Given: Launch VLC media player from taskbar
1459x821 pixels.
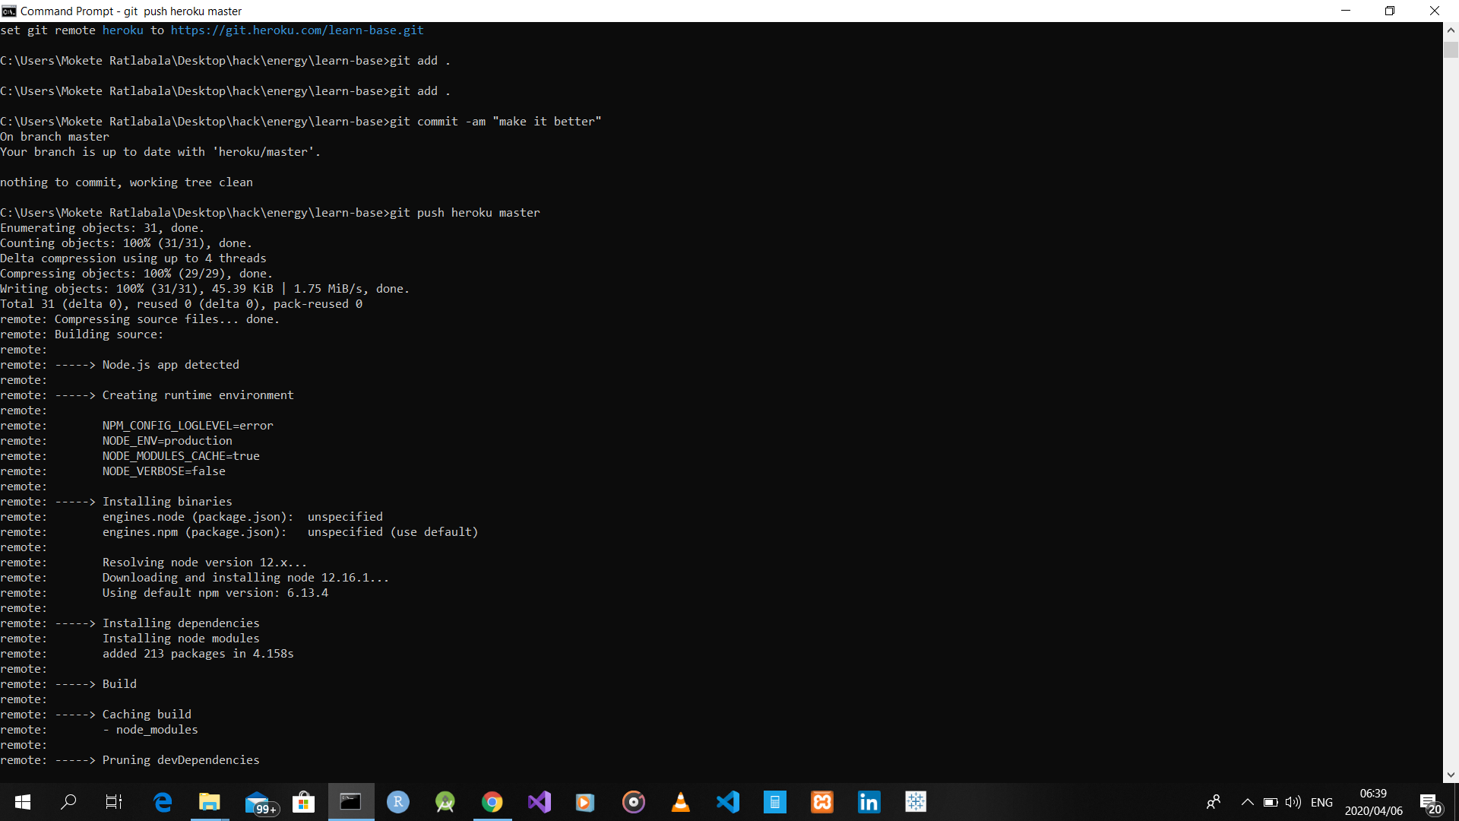Looking at the screenshot, I should tap(680, 802).
